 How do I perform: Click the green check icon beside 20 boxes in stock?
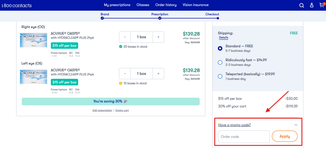[x=121, y=47]
